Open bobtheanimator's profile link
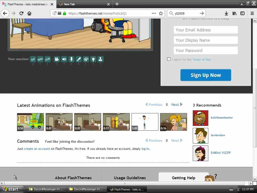The image size is (257, 193). click(x=222, y=118)
